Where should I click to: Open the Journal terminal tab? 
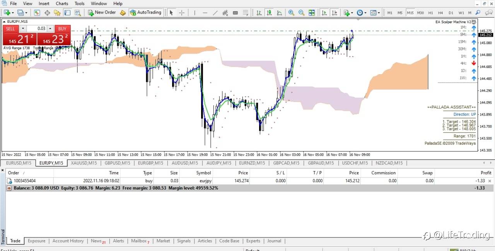(x=274, y=241)
